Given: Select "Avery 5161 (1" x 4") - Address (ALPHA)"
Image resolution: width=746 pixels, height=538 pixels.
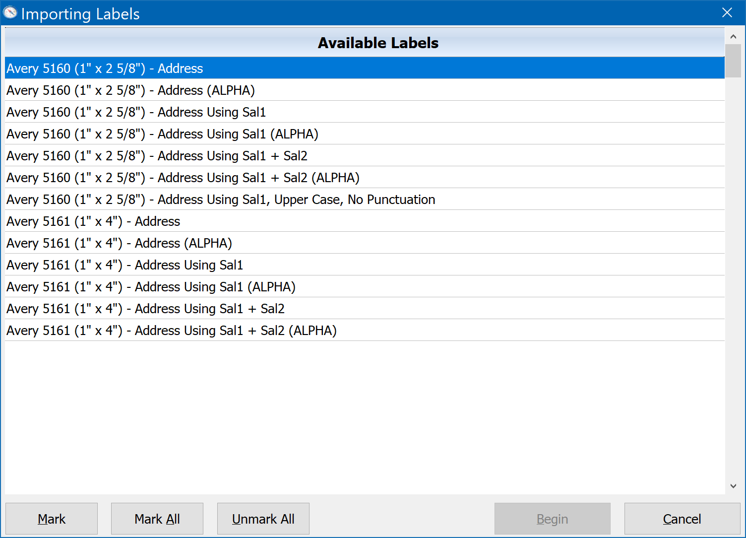Looking at the screenshot, I should [365, 243].
